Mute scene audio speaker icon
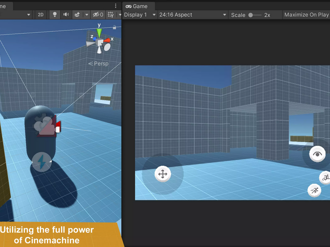 click(x=66, y=15)
